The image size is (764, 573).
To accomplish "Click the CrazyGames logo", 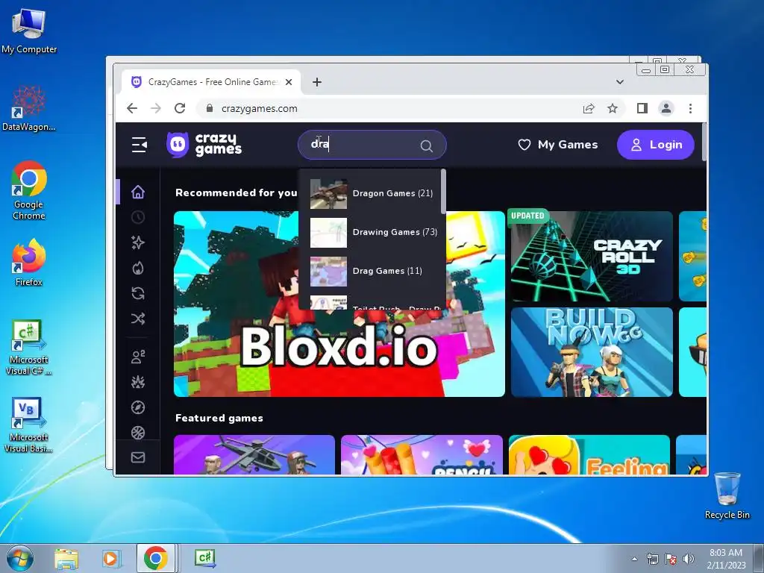I will pos(204,145).
